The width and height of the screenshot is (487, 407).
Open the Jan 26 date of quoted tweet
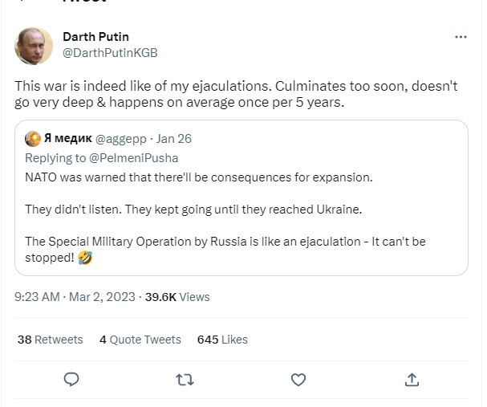pos(174,139)
